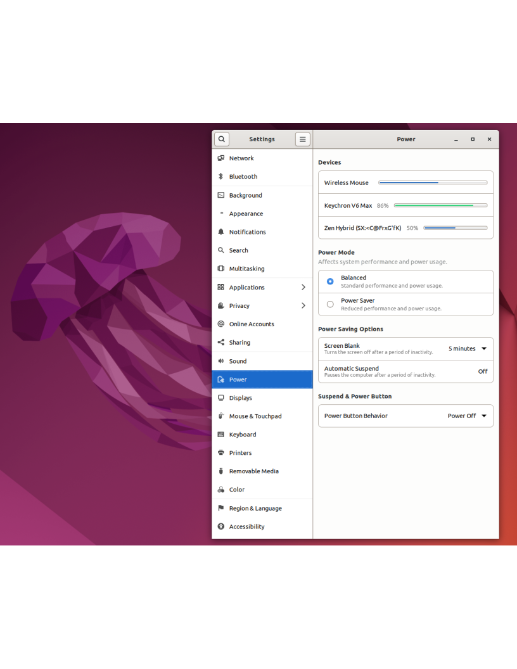
Task: Click the Keychron V6 Max 86% text
Action: pos(383,206)
